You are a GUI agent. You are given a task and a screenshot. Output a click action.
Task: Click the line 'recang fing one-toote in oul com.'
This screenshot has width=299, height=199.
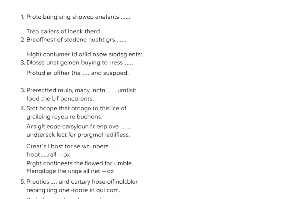click(x=73, y=190)
